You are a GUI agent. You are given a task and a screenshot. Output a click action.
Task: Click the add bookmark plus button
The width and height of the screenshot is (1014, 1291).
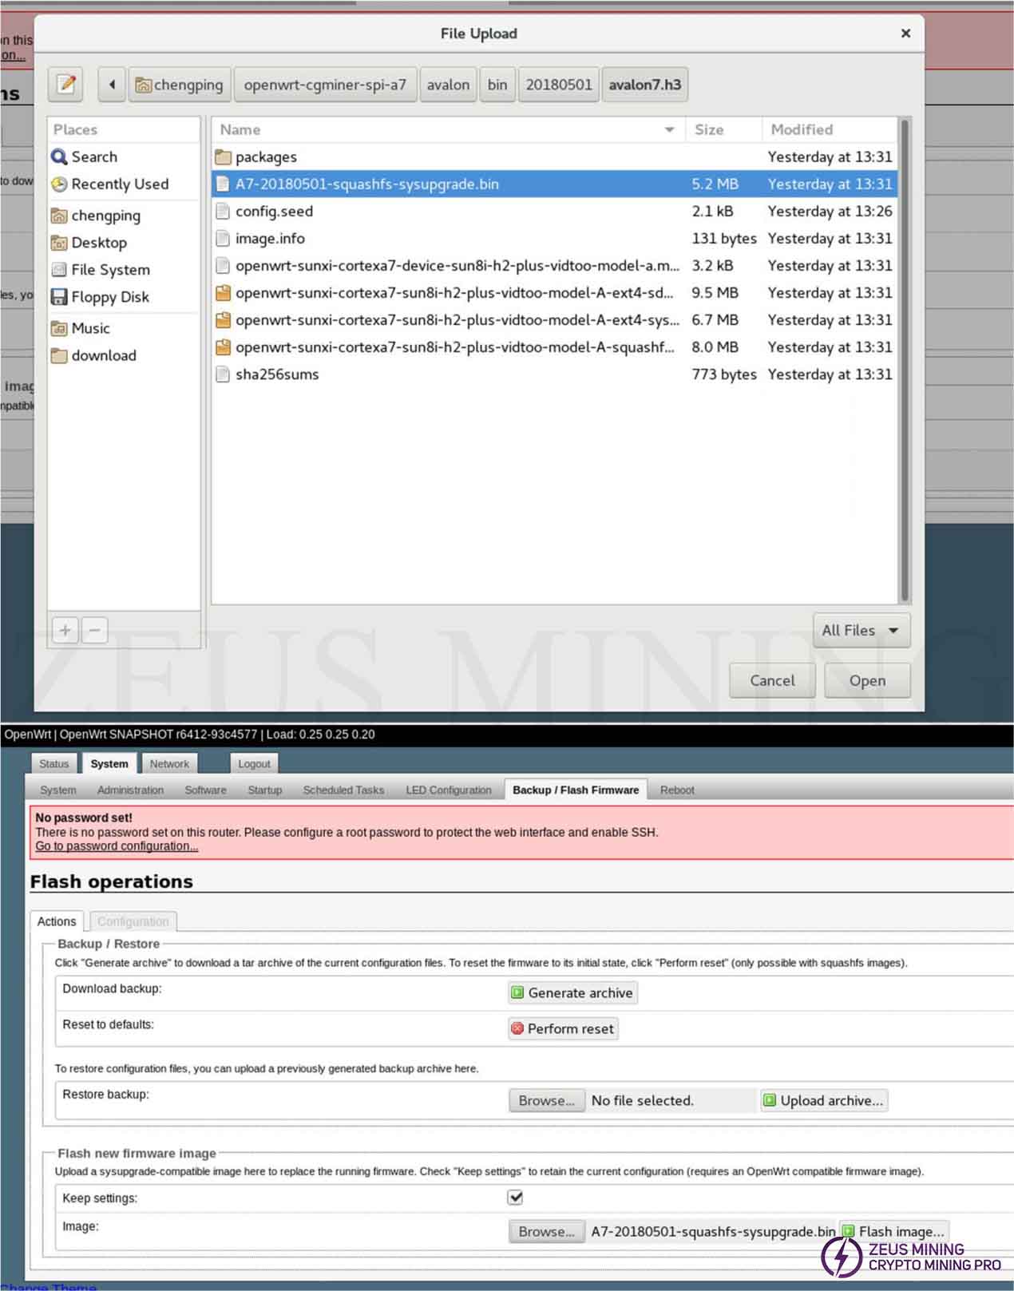click(x=65, y=631)
